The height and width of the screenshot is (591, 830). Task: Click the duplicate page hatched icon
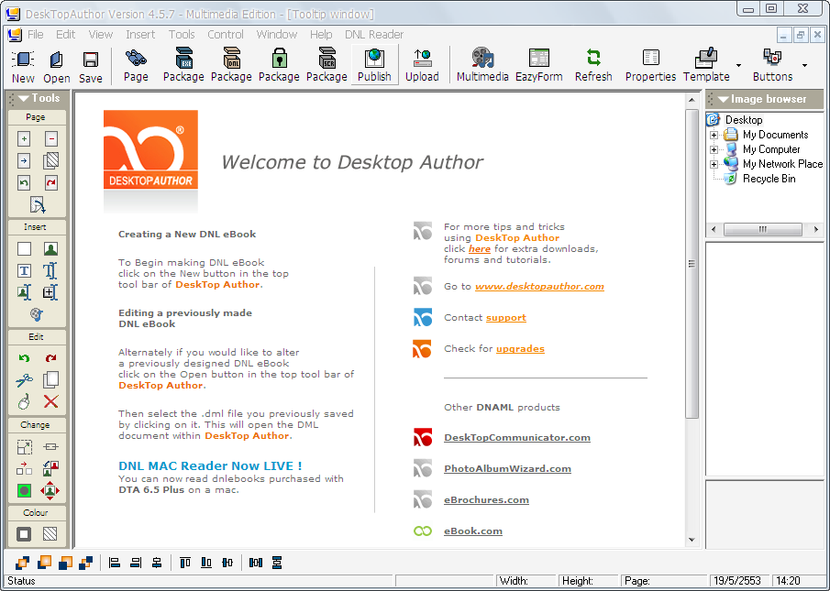(50, 160)
